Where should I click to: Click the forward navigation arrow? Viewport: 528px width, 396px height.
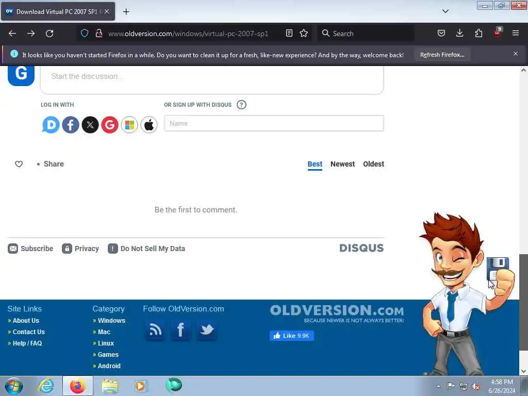pyautogui.click(x=30, y=34)
